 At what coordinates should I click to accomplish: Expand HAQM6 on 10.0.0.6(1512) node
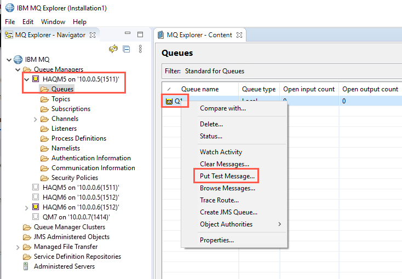click(26, 208)
